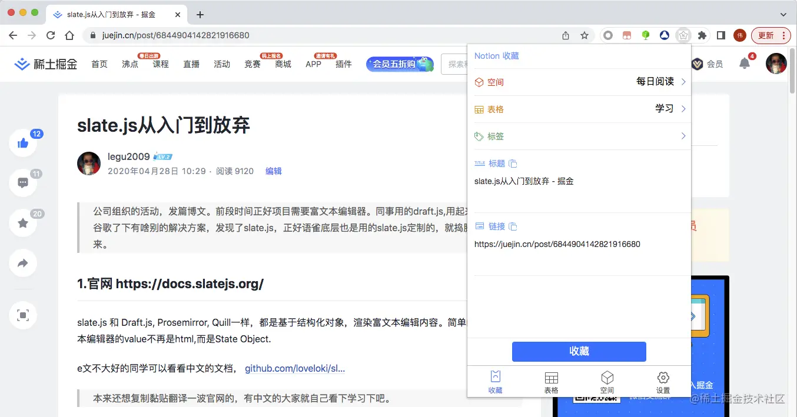Select the 空间 cube icon in the popup bottom bar

[607, 381]
